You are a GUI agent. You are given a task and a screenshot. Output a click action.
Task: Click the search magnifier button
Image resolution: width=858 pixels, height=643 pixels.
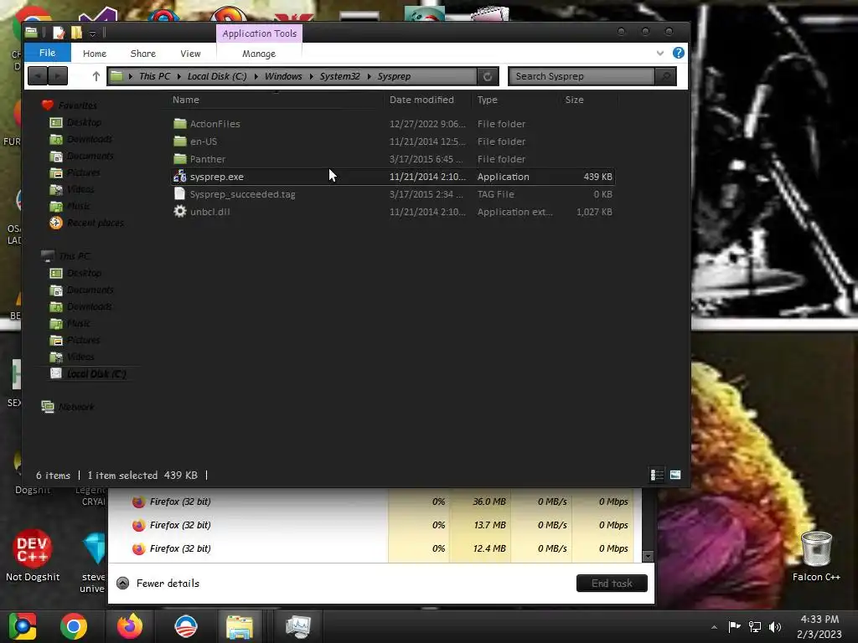point(665,76)
